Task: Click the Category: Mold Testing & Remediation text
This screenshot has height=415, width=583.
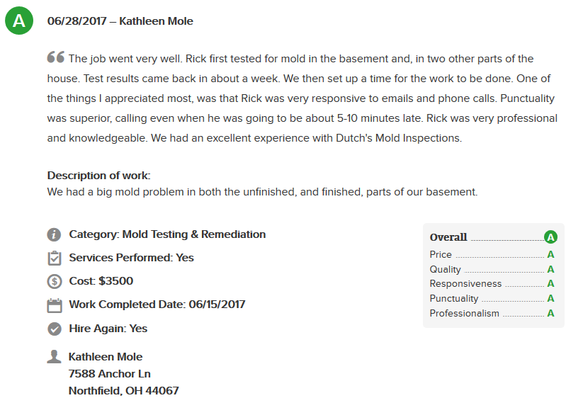Action: point(167,234)
